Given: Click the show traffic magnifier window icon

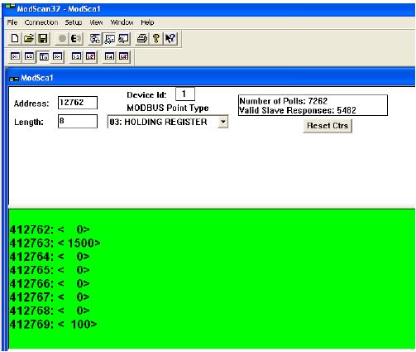Looking at the screenshot, I should [x=123, y=39].
